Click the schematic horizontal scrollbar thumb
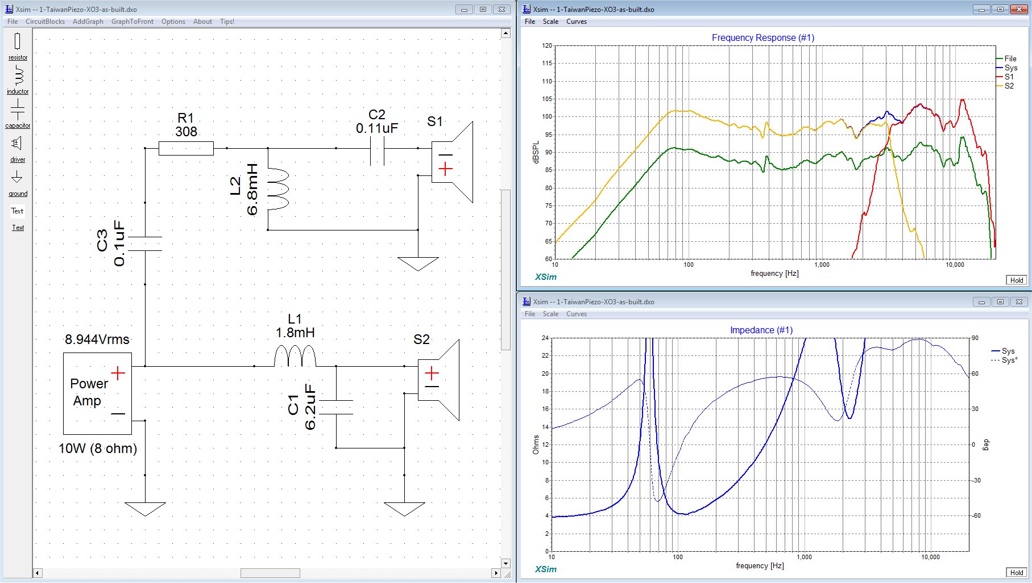The height and width of the screenshot is (583, 1032). pos(270,573)
